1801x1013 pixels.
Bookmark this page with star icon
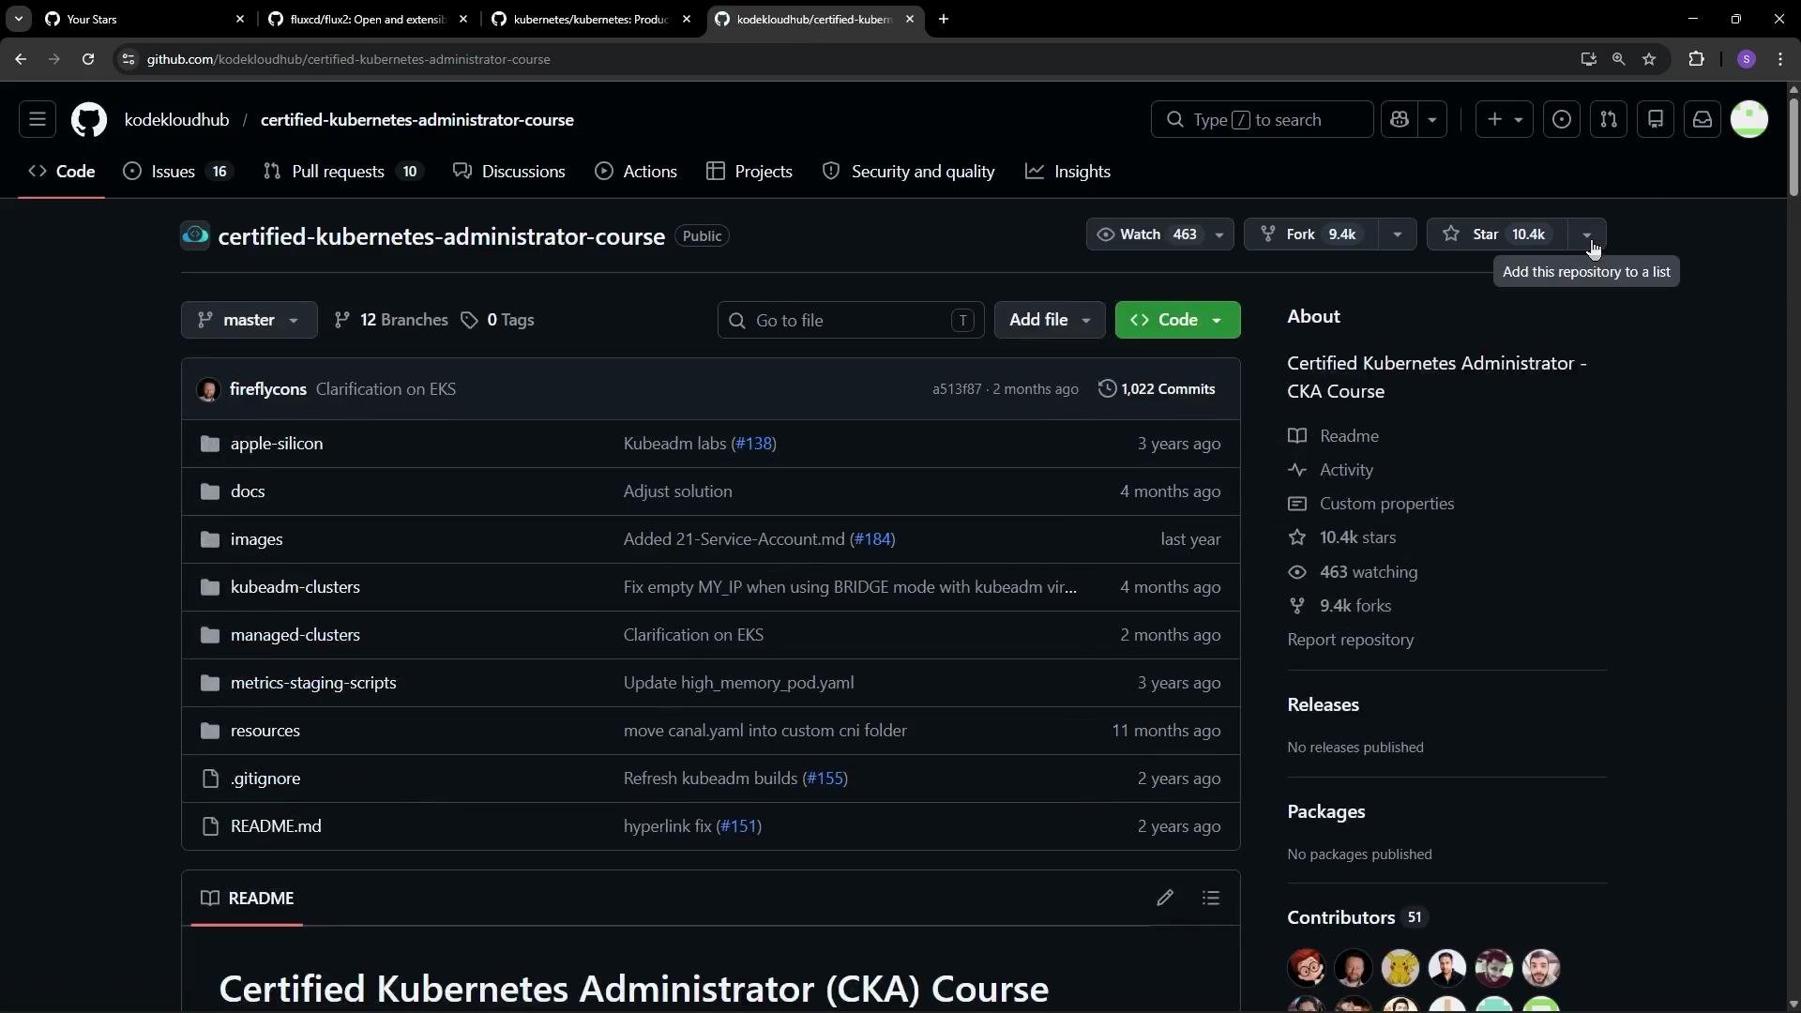1649,59
